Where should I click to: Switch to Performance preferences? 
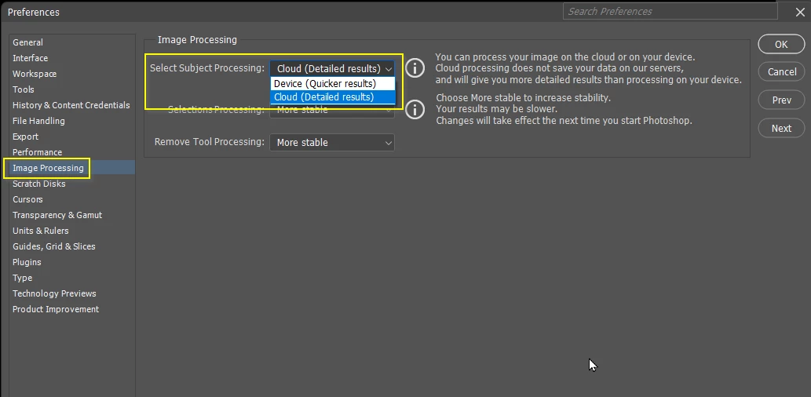(x=37, y=152)
